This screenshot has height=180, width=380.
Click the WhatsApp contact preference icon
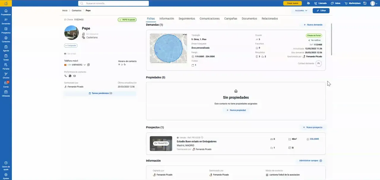coord(70,76)
